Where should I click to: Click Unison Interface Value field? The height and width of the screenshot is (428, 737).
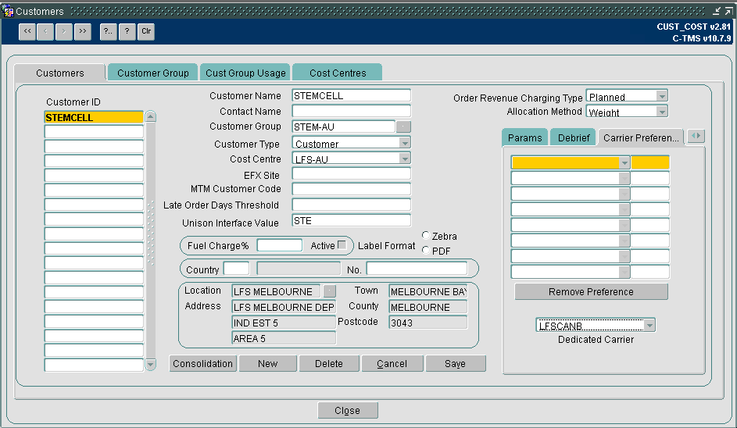pyautogui.click(x=351, y=220)
